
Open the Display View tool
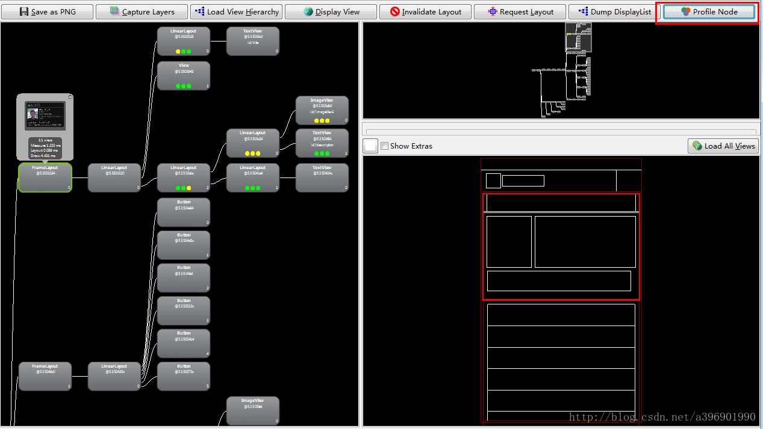[331, 11]
